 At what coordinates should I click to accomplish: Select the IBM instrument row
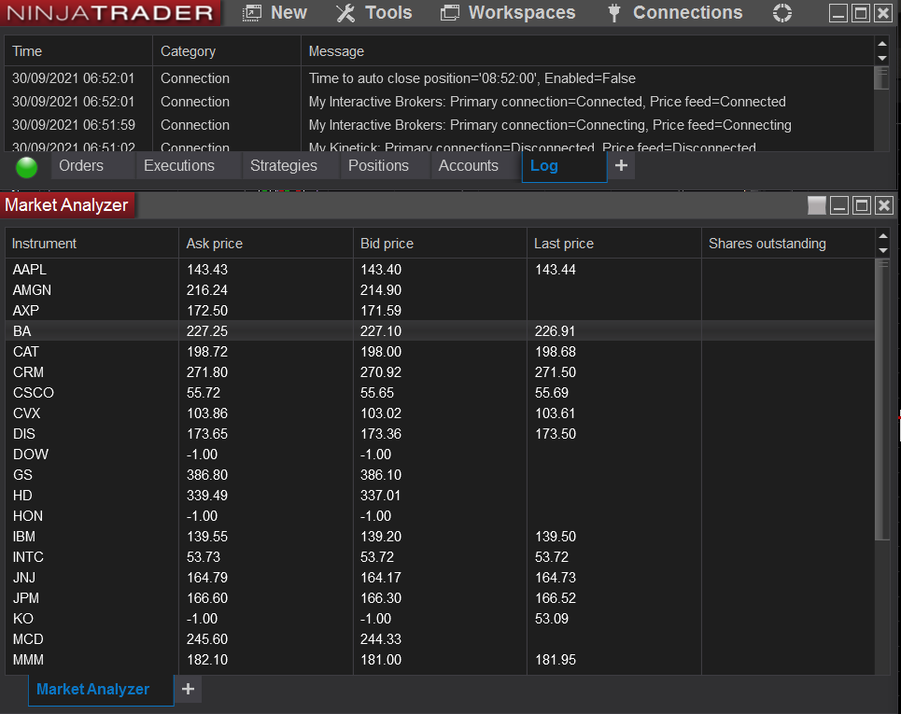point(440,537)
